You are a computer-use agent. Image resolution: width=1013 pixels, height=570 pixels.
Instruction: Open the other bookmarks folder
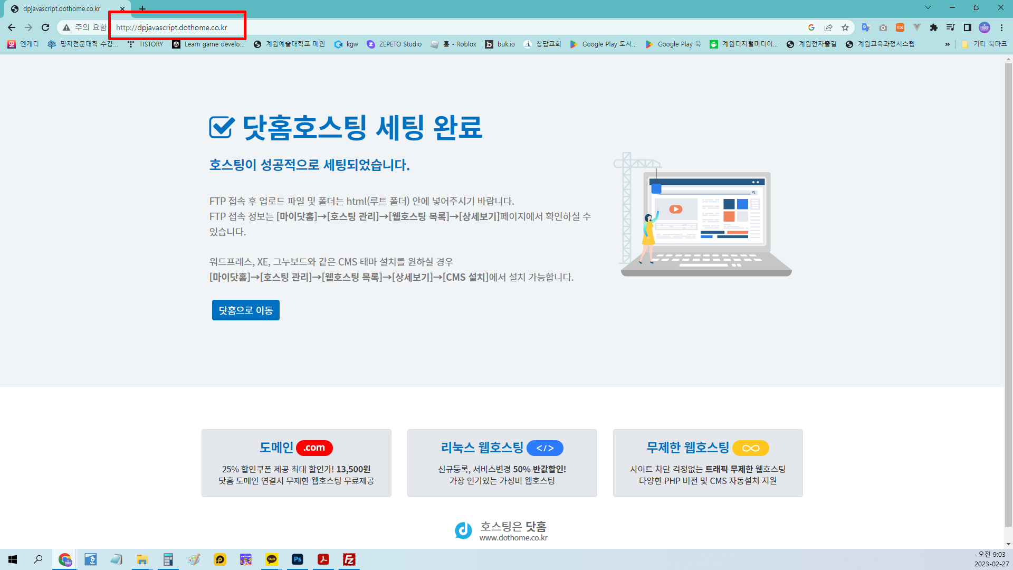[x=985, y=44]
